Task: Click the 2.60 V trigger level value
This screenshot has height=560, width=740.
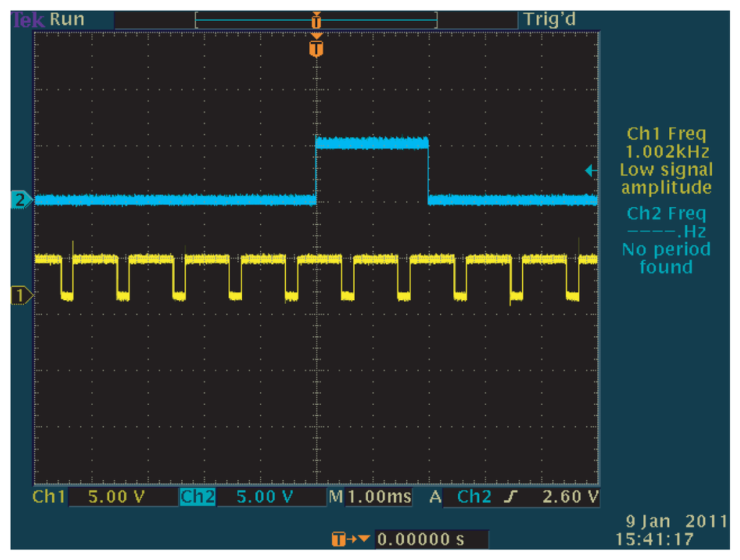Action: click(569, 497)
